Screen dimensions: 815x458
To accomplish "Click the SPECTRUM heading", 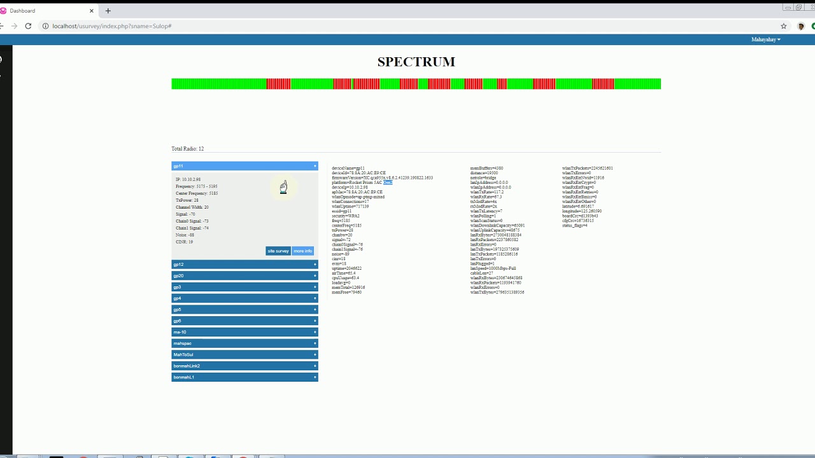I will (x=416, y=62).
